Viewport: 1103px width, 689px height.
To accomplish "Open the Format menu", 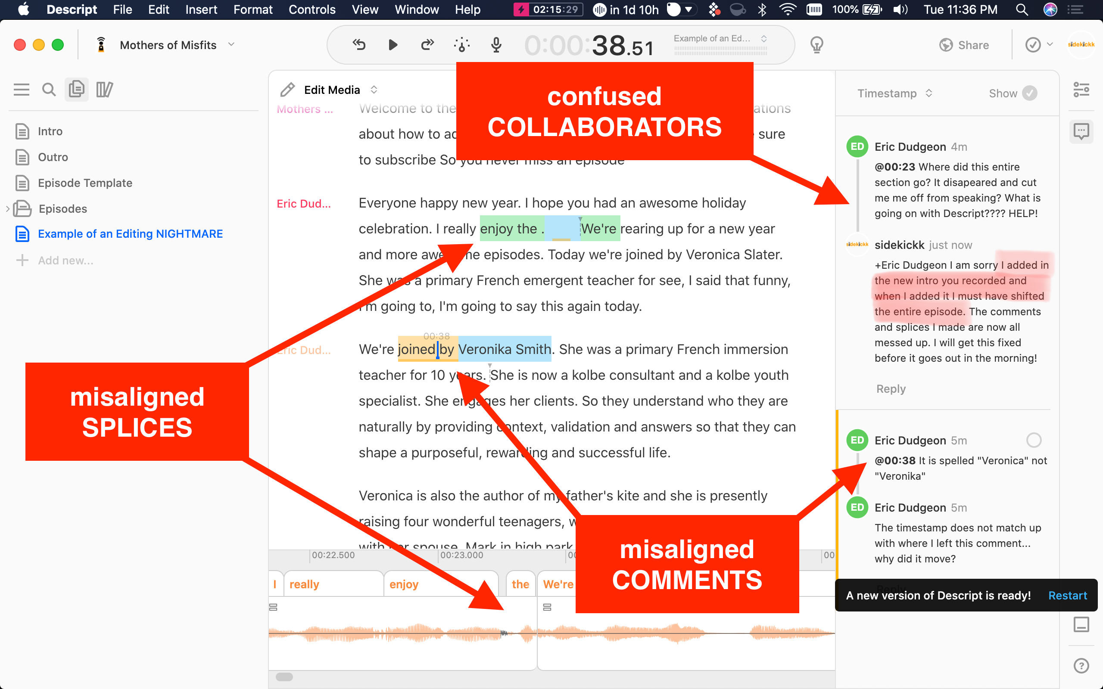I will tap(252, 9).
